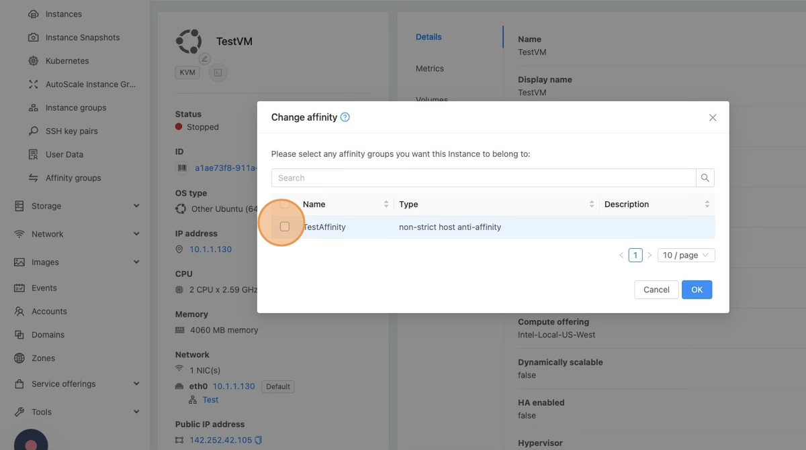Sort by Name column sorter arrows

point(386,205)
